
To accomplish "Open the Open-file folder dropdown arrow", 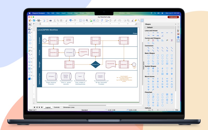I will pyautogui.click(x=36, y=21).
